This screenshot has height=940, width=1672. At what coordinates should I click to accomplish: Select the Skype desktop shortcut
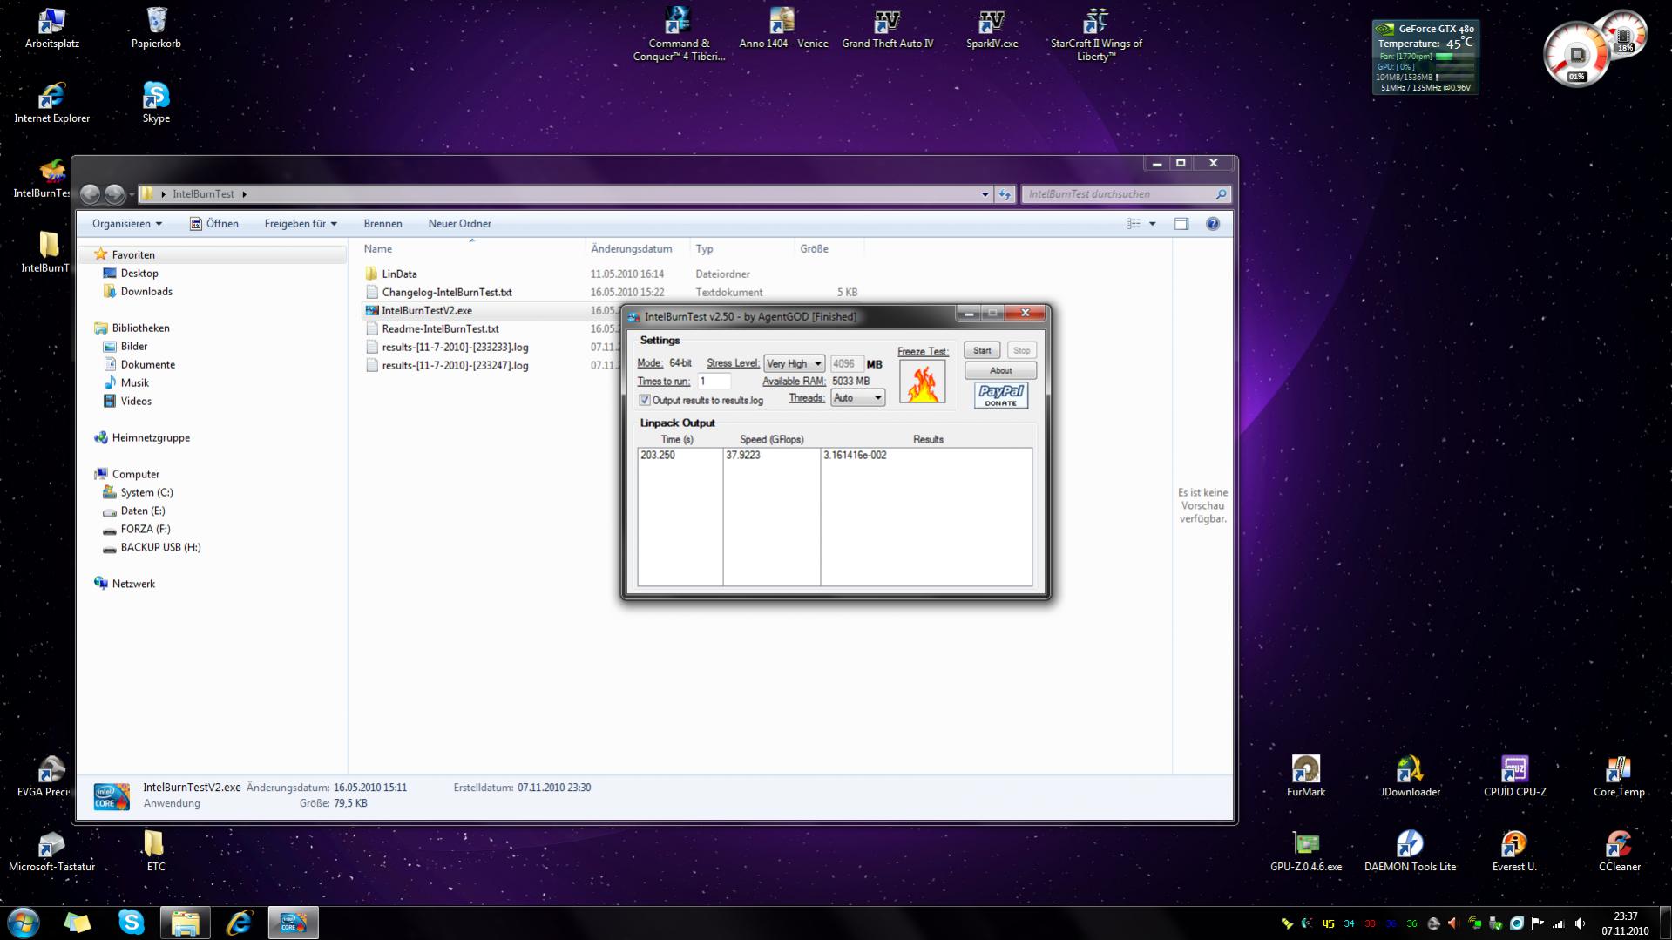click(x=156, y=103)
